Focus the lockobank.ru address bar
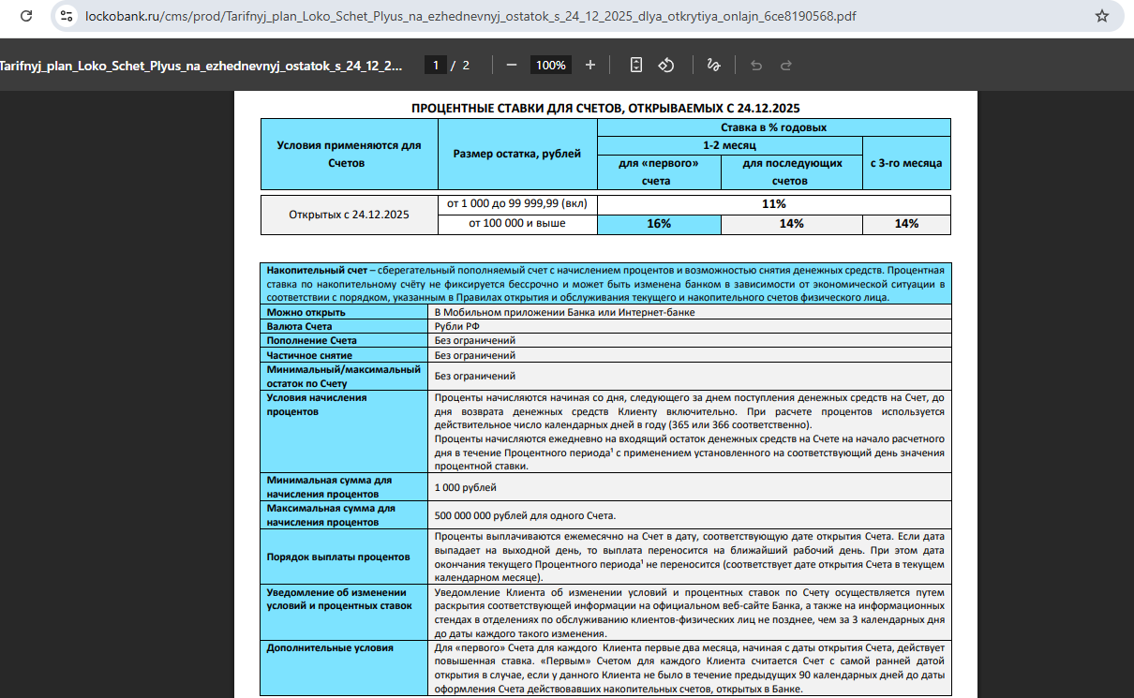Image resolution: width=1134 pixels, height=698 pixels. point(469,16)
